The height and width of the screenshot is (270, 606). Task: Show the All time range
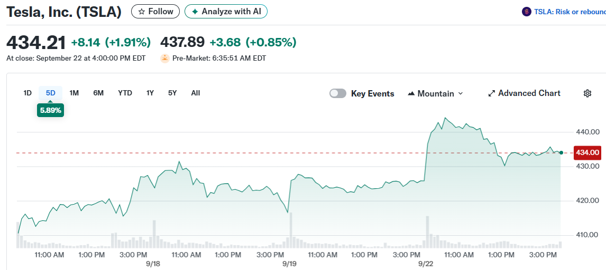(x=196, y=93)
